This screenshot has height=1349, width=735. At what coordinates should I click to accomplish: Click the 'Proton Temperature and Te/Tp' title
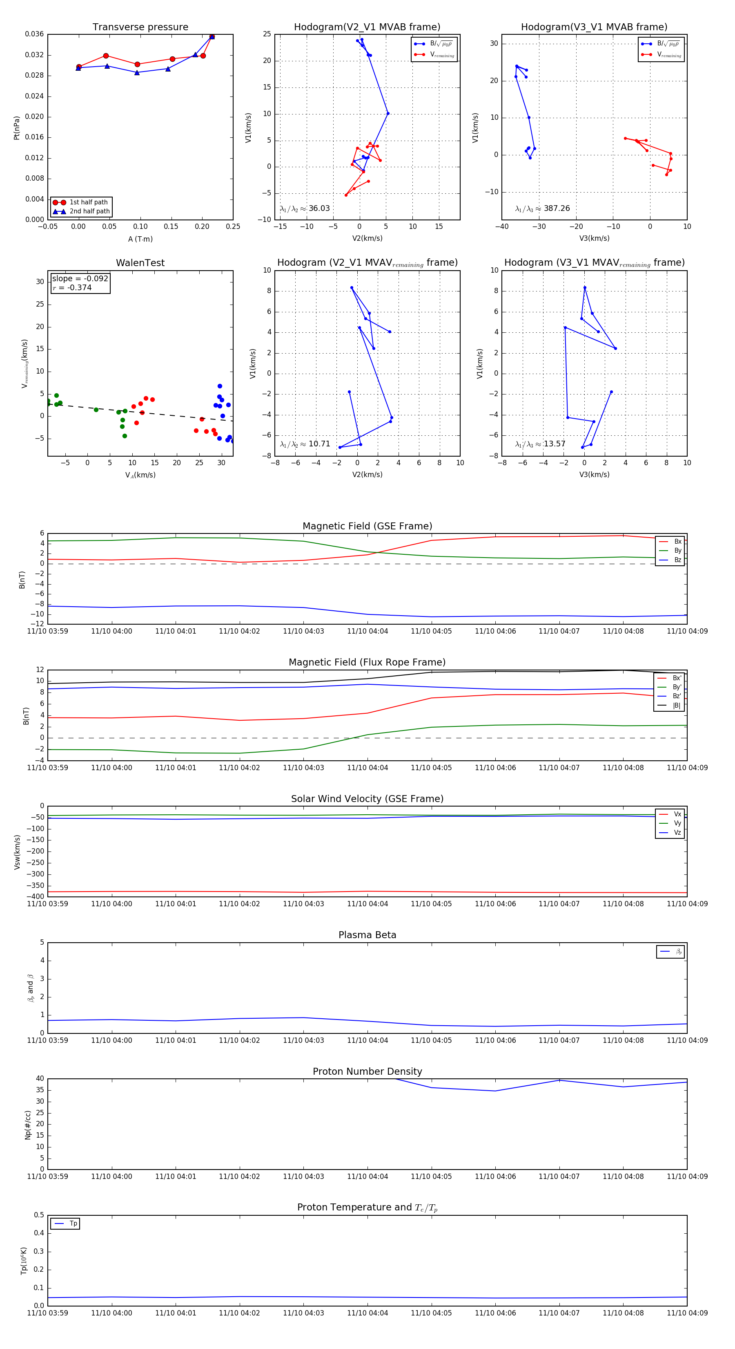tap(367, 1208)
